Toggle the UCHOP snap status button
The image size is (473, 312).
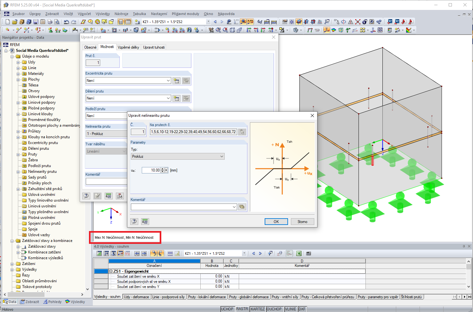(x=227, y=309)
